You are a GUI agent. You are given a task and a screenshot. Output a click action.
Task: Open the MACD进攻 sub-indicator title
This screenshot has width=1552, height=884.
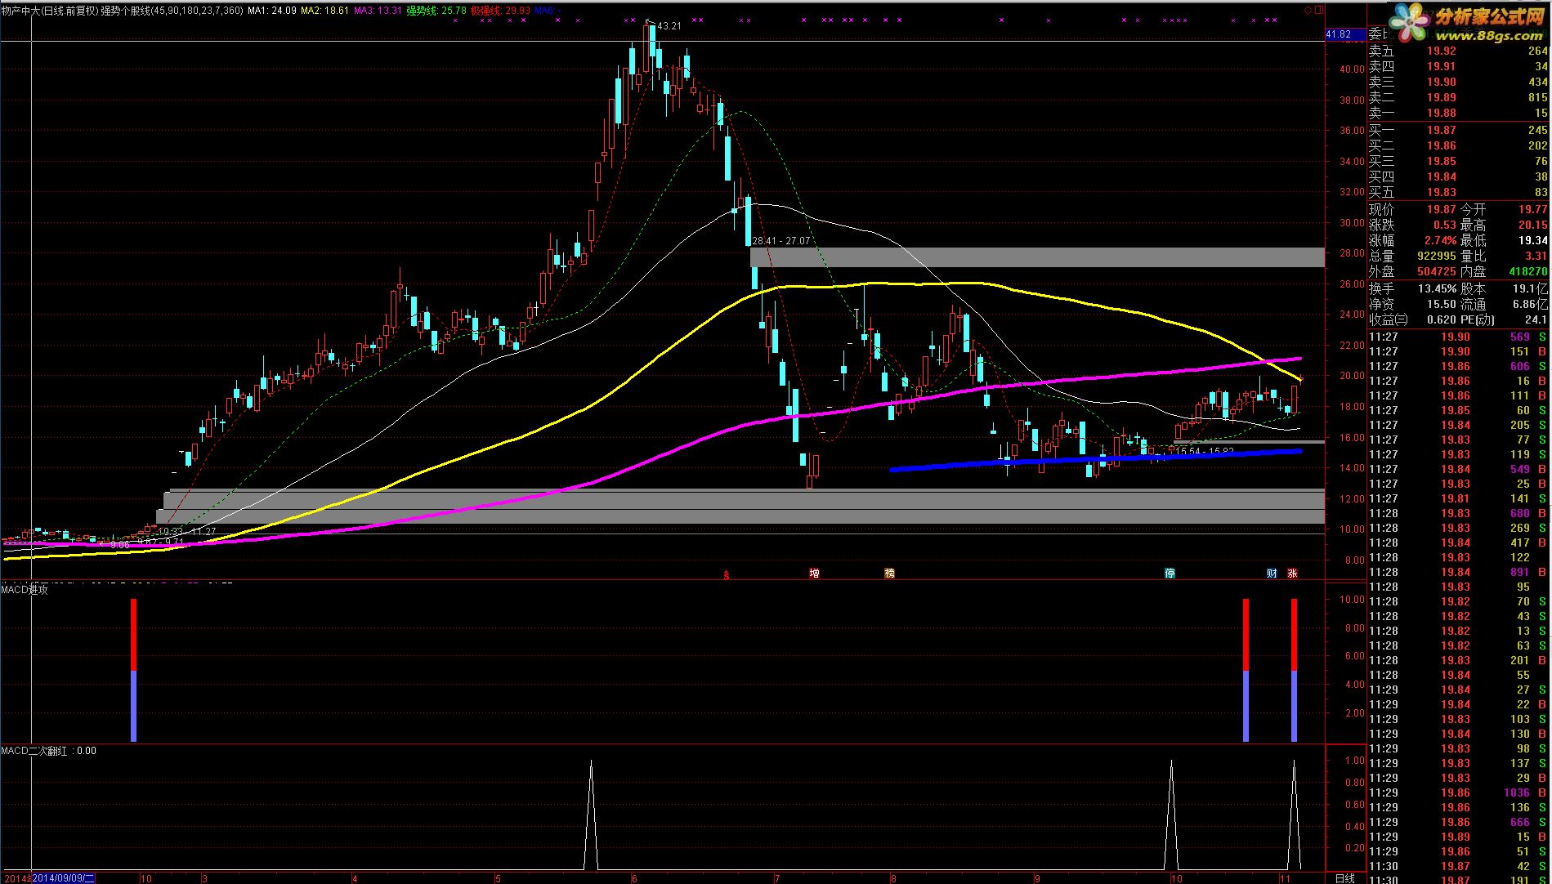pyautogui.click(x=25, y=589)
